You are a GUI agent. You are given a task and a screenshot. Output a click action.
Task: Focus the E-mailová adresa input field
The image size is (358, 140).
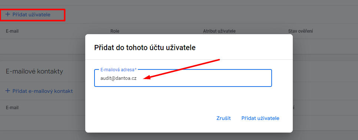pyautogui.click(x=183, y=78)
